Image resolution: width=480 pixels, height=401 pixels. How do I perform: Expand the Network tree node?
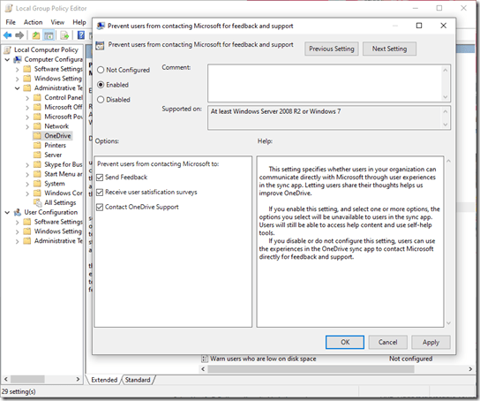tap(27, 126)
